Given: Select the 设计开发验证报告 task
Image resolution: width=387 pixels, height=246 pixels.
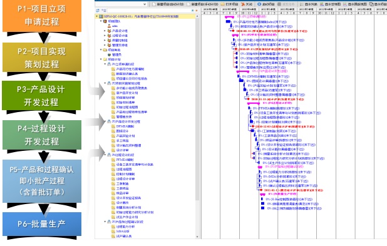Looking at the screenshot, I should pyautogui.click(x=126, y=198).
